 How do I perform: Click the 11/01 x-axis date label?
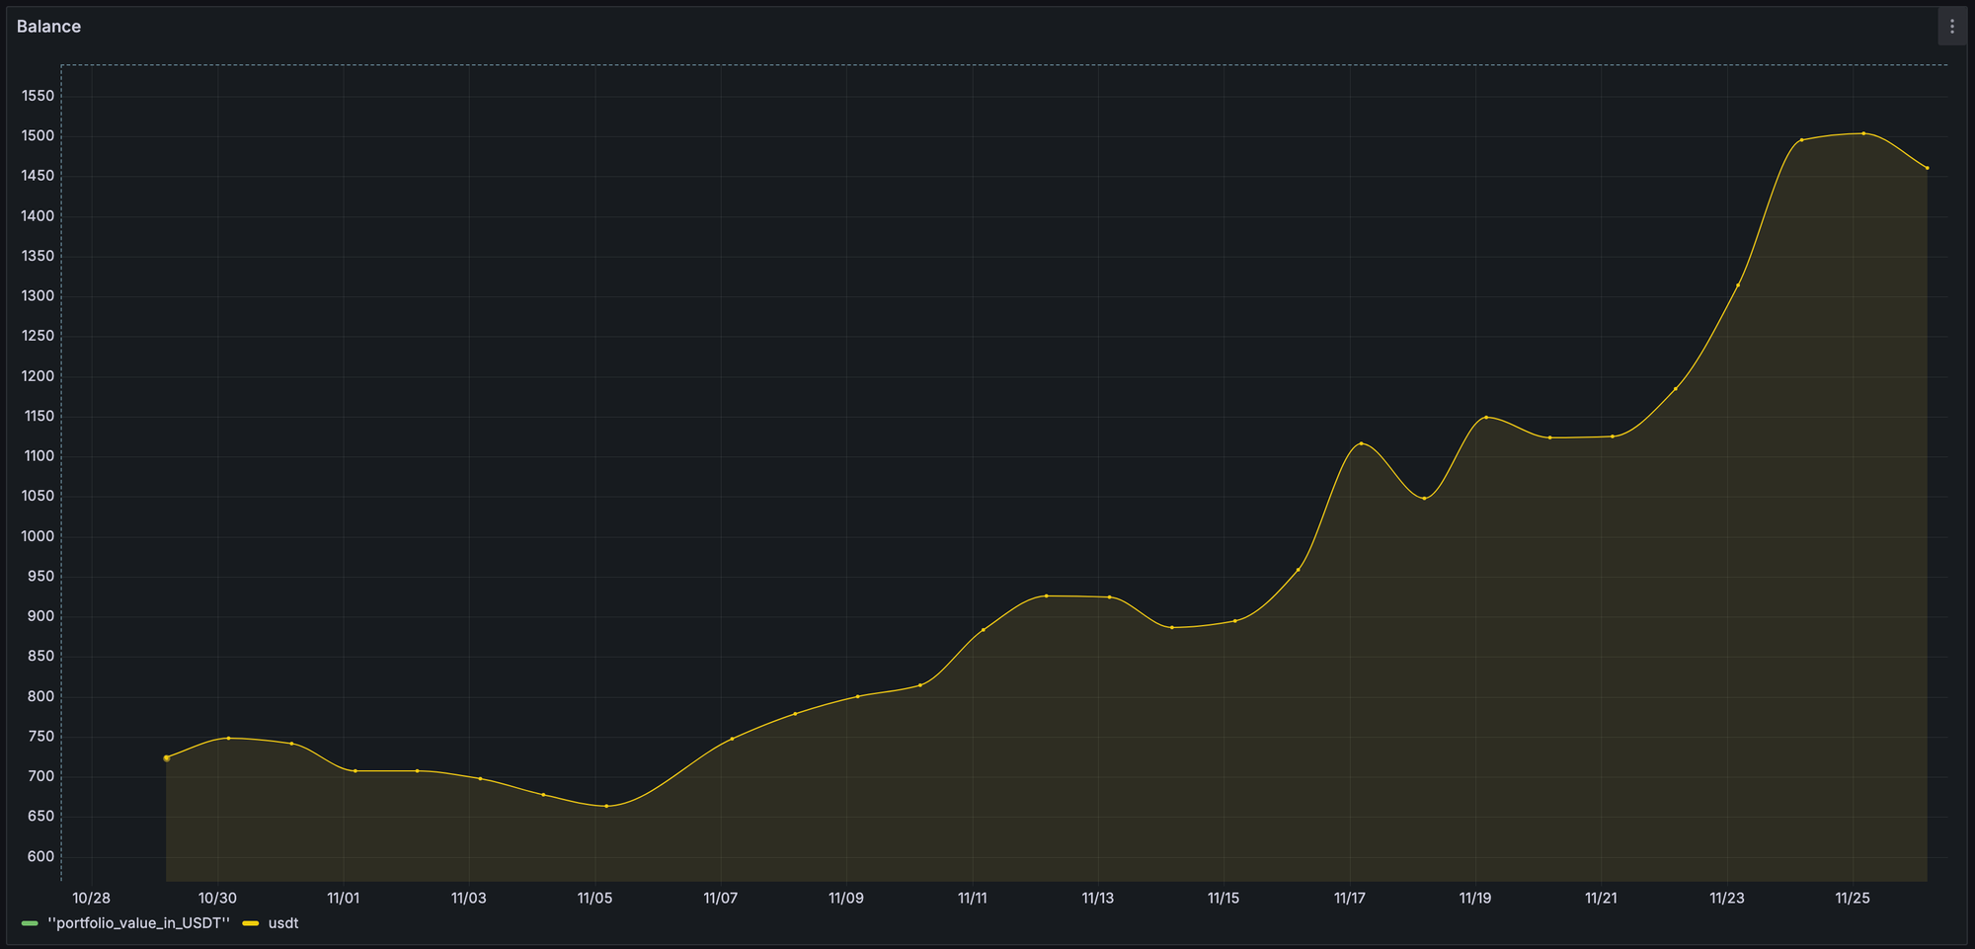pyautogui.click(x=343, y=899)
